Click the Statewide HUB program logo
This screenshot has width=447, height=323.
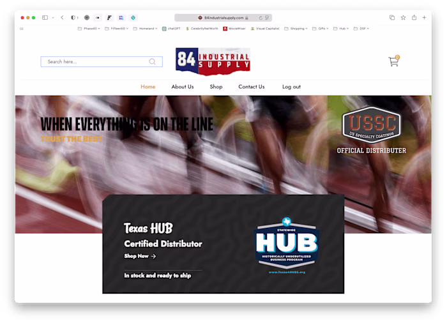click(287, 243)
